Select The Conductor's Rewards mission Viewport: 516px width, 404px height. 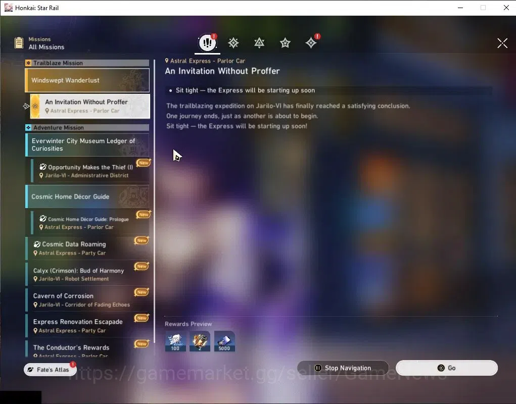coord(87,349)
